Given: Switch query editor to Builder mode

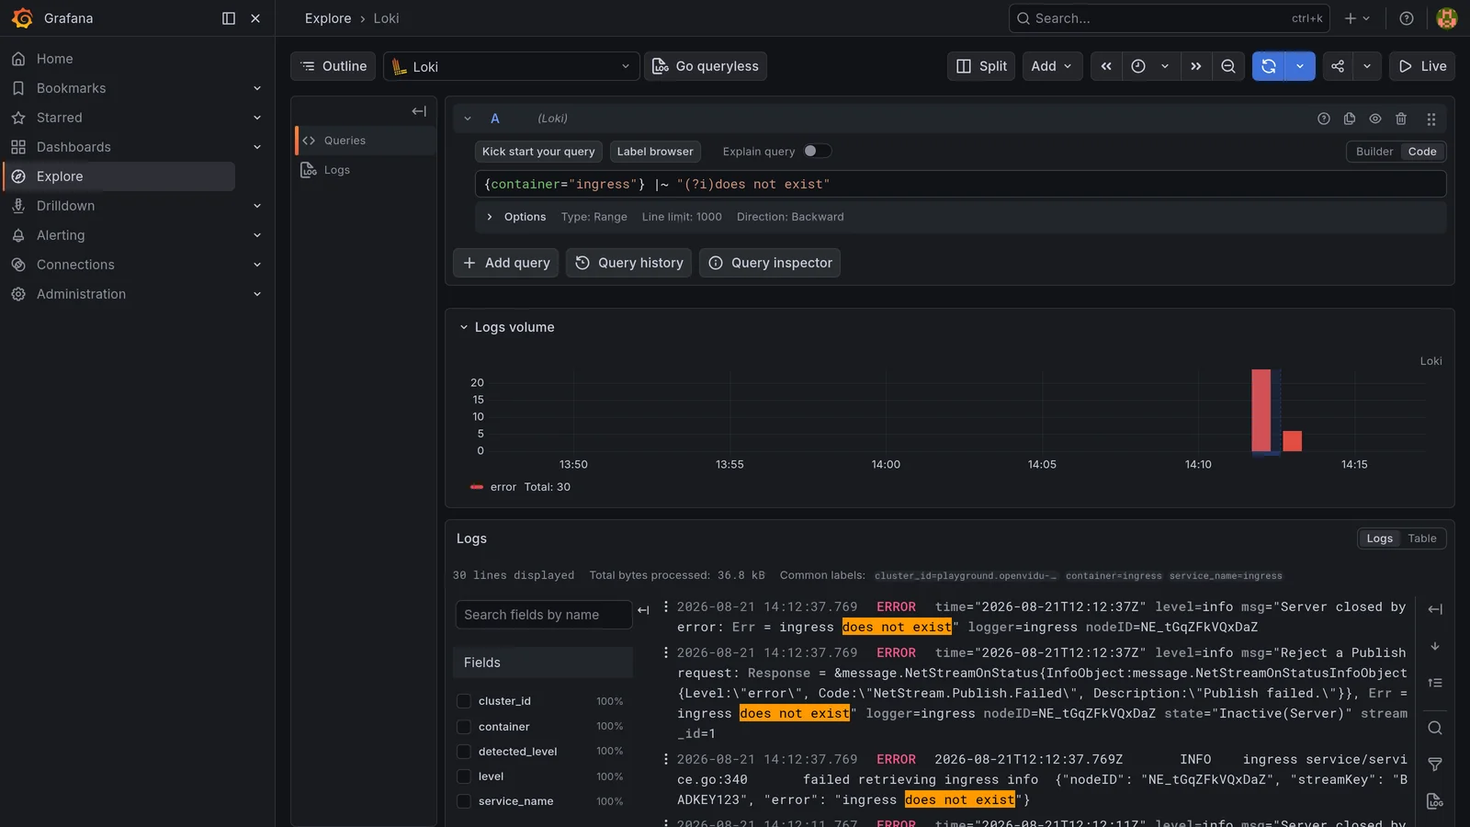Looking at the screenshot, I should pyautogui.click(x=1374, y=152).
